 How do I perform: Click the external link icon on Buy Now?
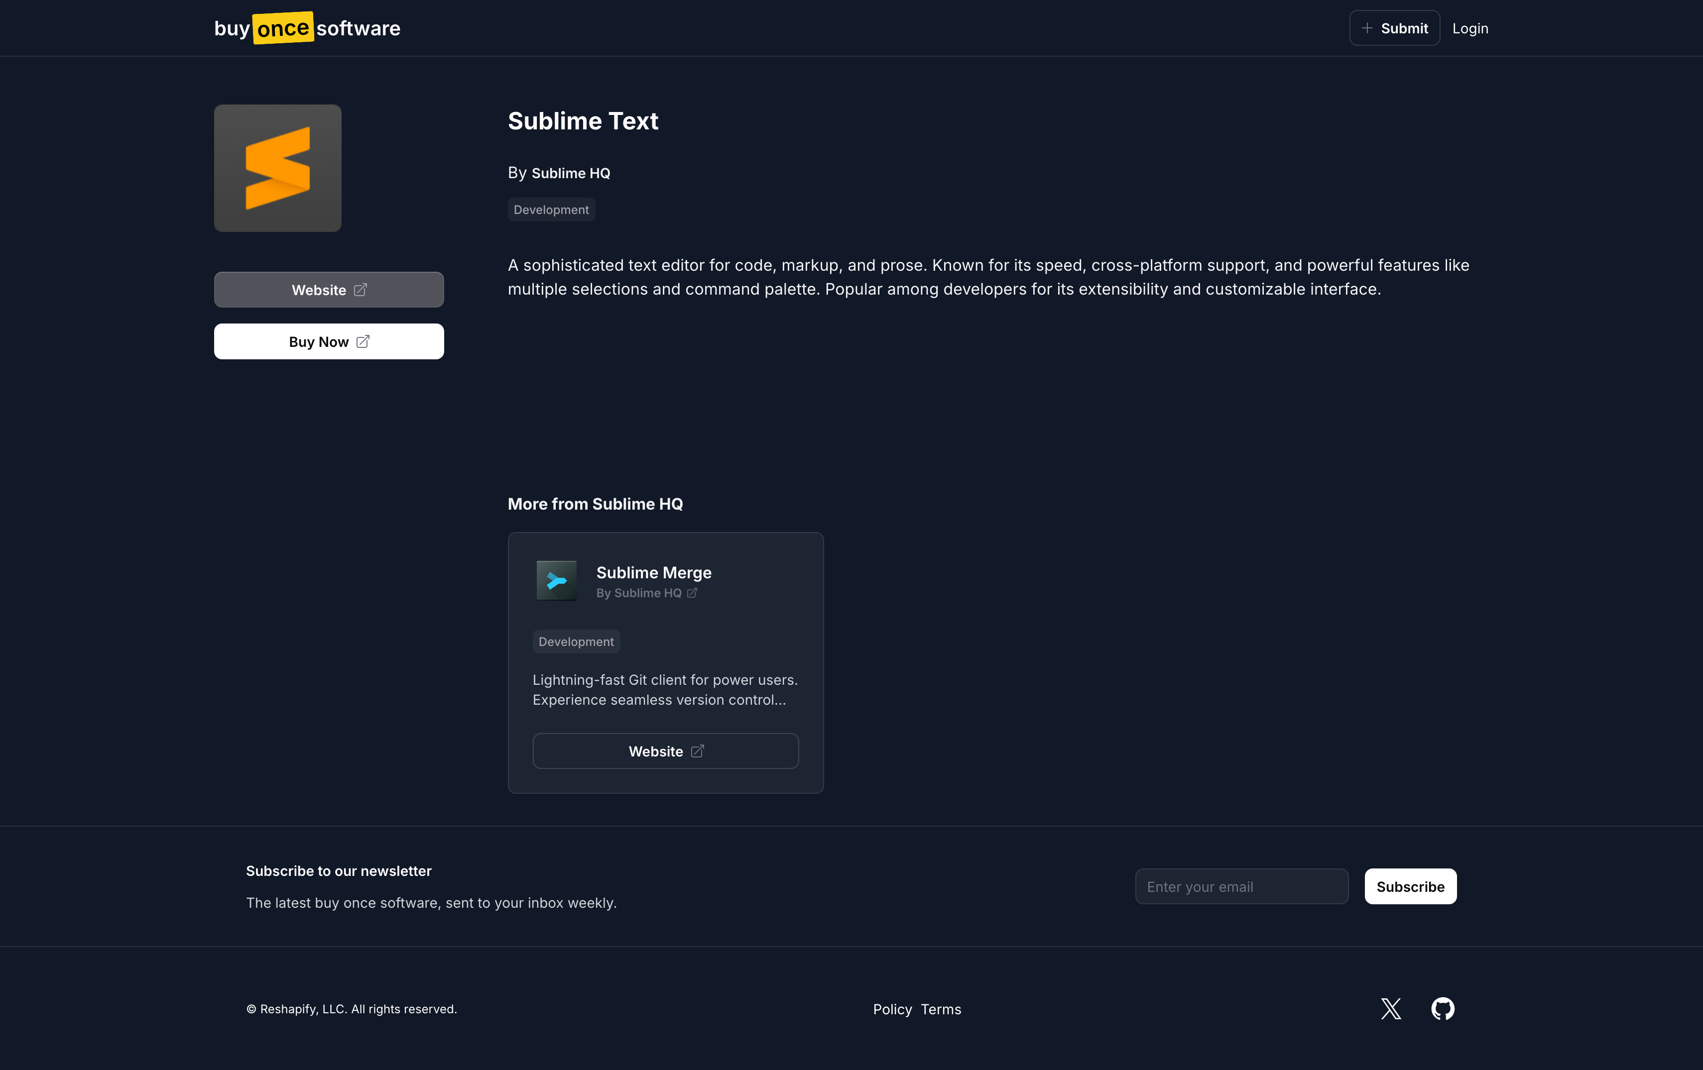[x=363, y=341]
